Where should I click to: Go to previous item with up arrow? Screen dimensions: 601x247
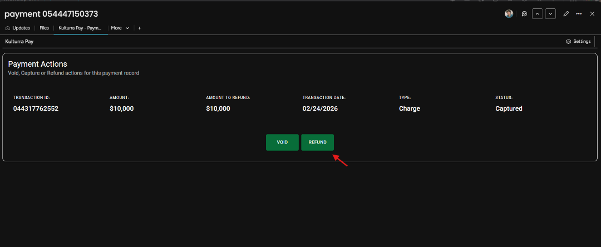click(538, 14)
